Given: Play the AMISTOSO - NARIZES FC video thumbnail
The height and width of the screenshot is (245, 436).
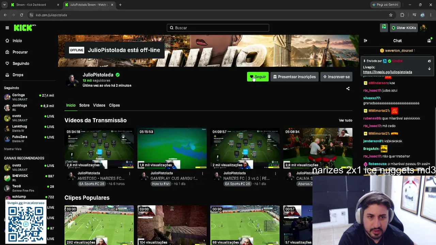Looking at the screenshot, I should [x=99, y=148].
